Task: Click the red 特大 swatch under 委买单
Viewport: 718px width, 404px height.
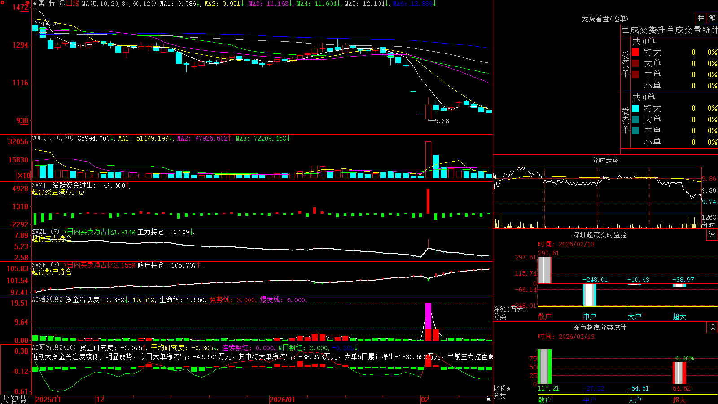Action: pyautogui.click(x=635, y=52)
